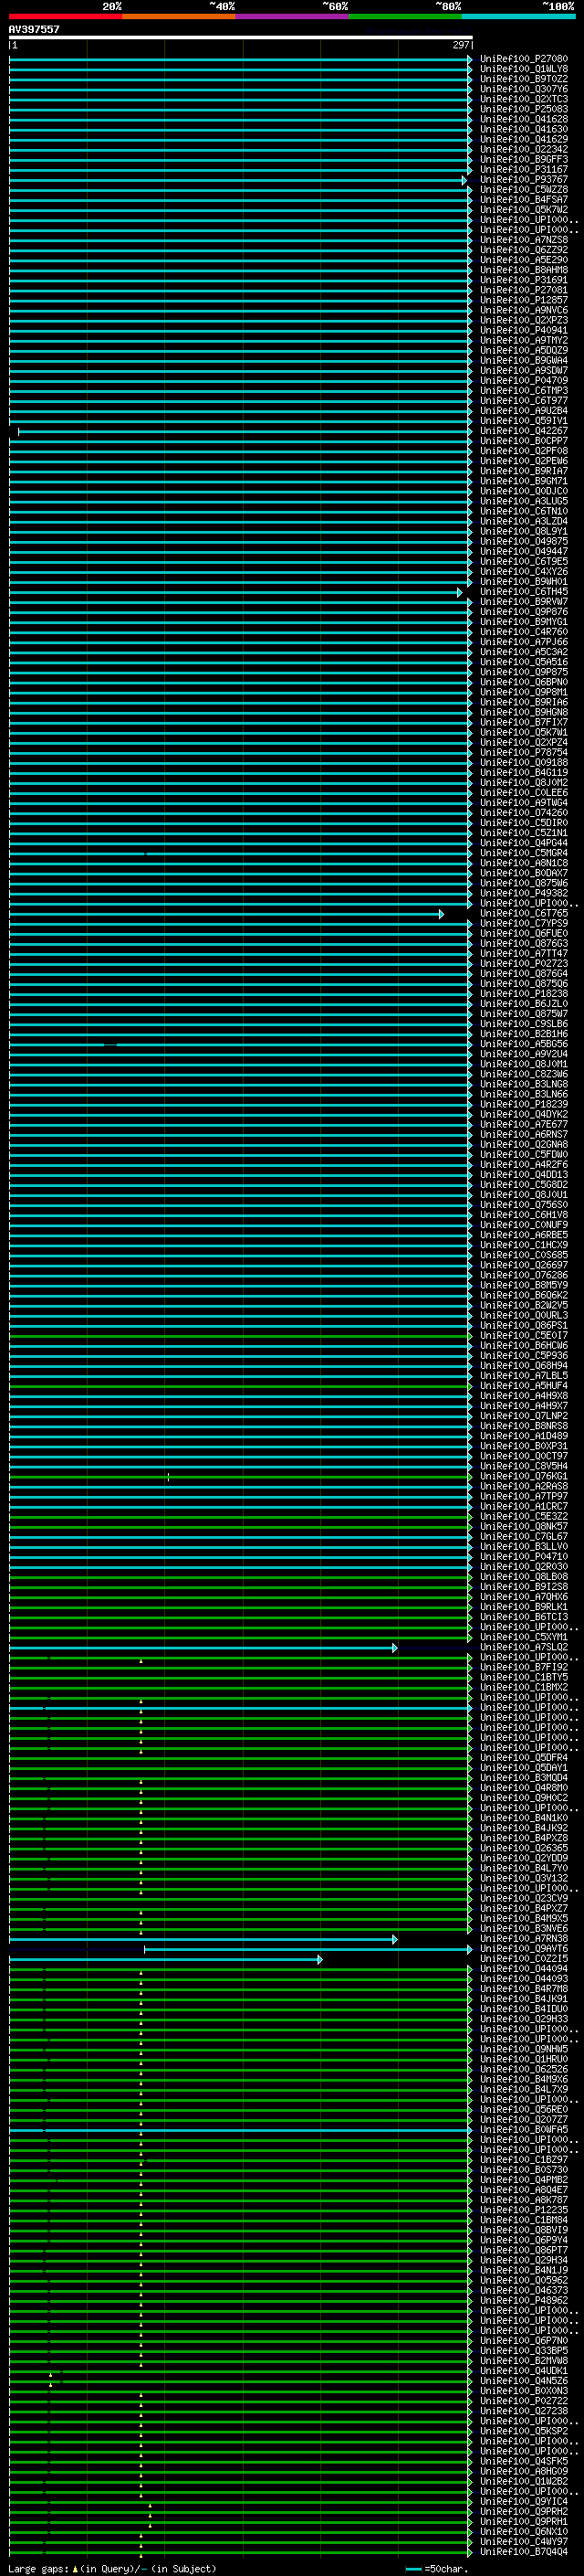Select the UniRef100_B3NVE6 label
This screenshot has width=584, height=2576.
524,1928
